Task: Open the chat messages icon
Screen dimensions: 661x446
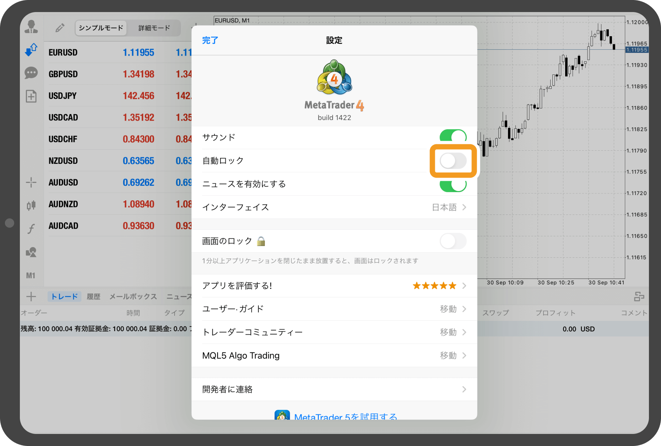Action: [31, 73]
